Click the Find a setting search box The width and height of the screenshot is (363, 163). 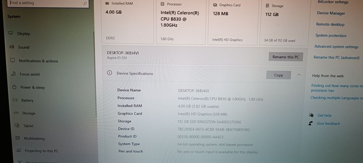48,4
